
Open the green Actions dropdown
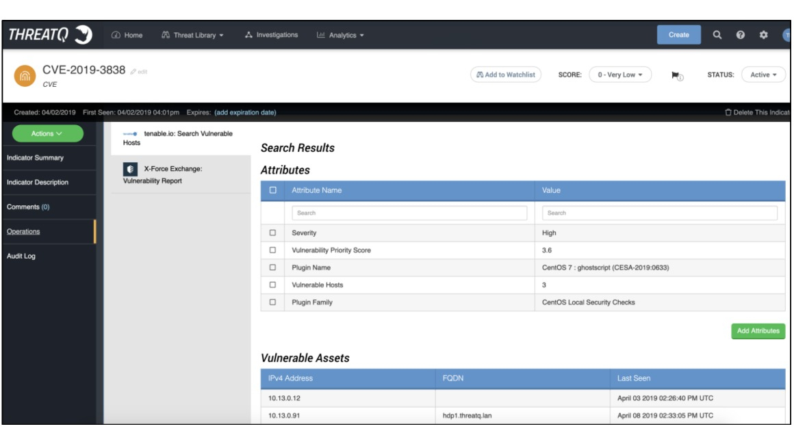coord(48,133)
